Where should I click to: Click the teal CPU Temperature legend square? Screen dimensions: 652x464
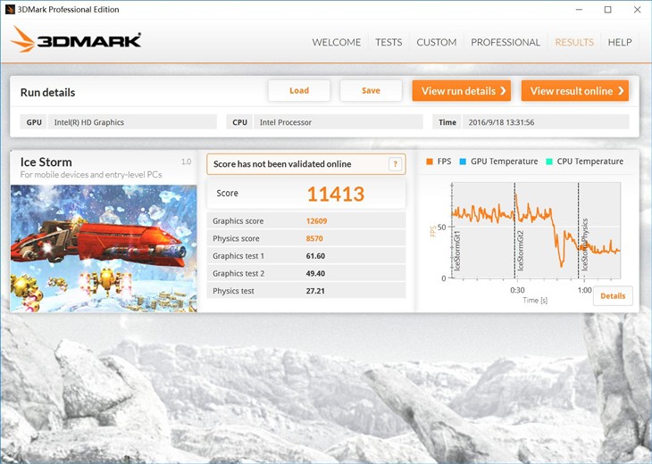click(x=549, y=162)
